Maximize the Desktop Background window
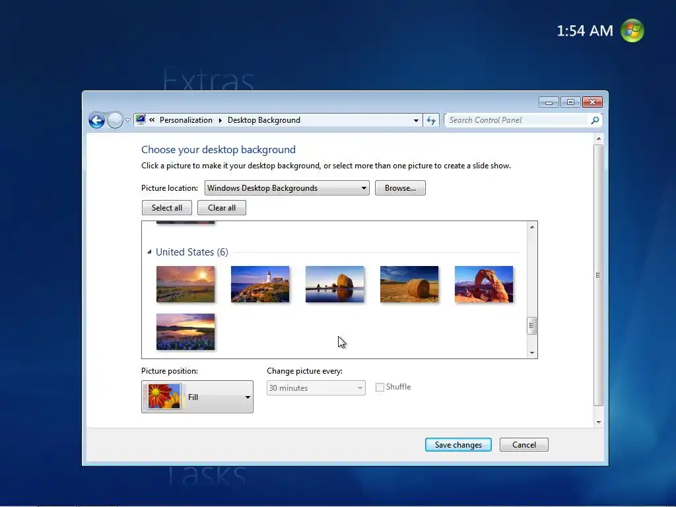The height and width of the screenshot is (507, 676). [570, 102]
